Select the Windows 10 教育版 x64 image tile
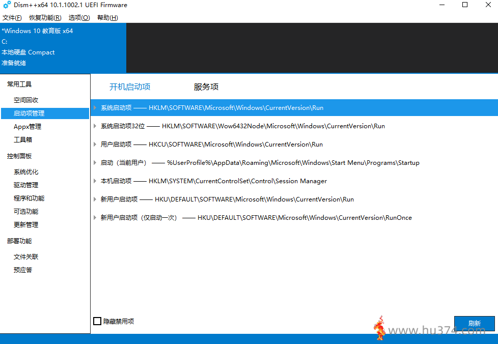498x344 pixels. point(63,48)
